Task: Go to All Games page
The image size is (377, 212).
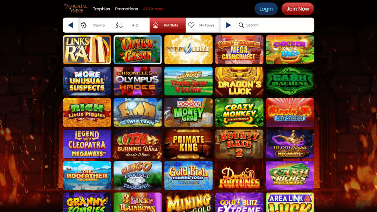Action: 153,9
